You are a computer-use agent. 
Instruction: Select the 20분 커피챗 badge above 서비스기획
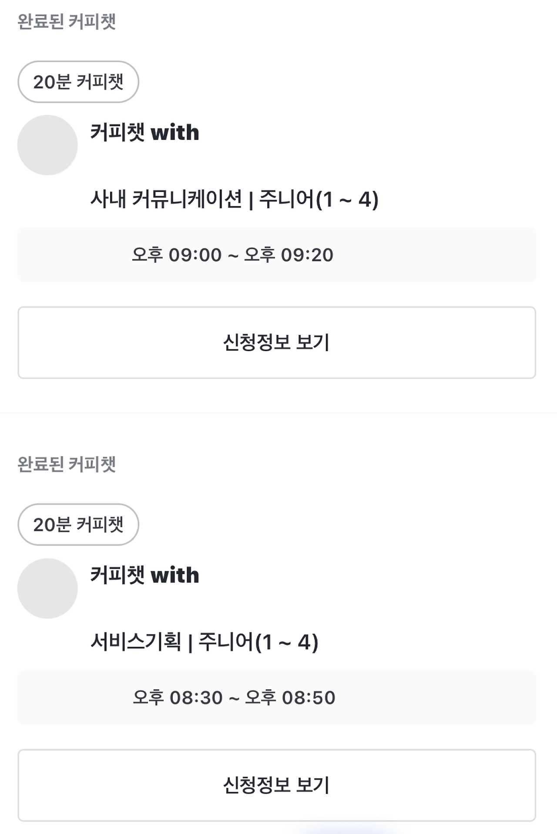pos(78,525)
